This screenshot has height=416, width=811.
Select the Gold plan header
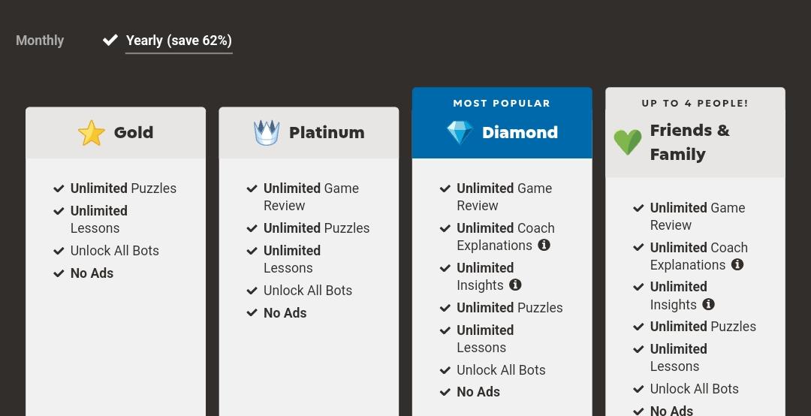116,133
